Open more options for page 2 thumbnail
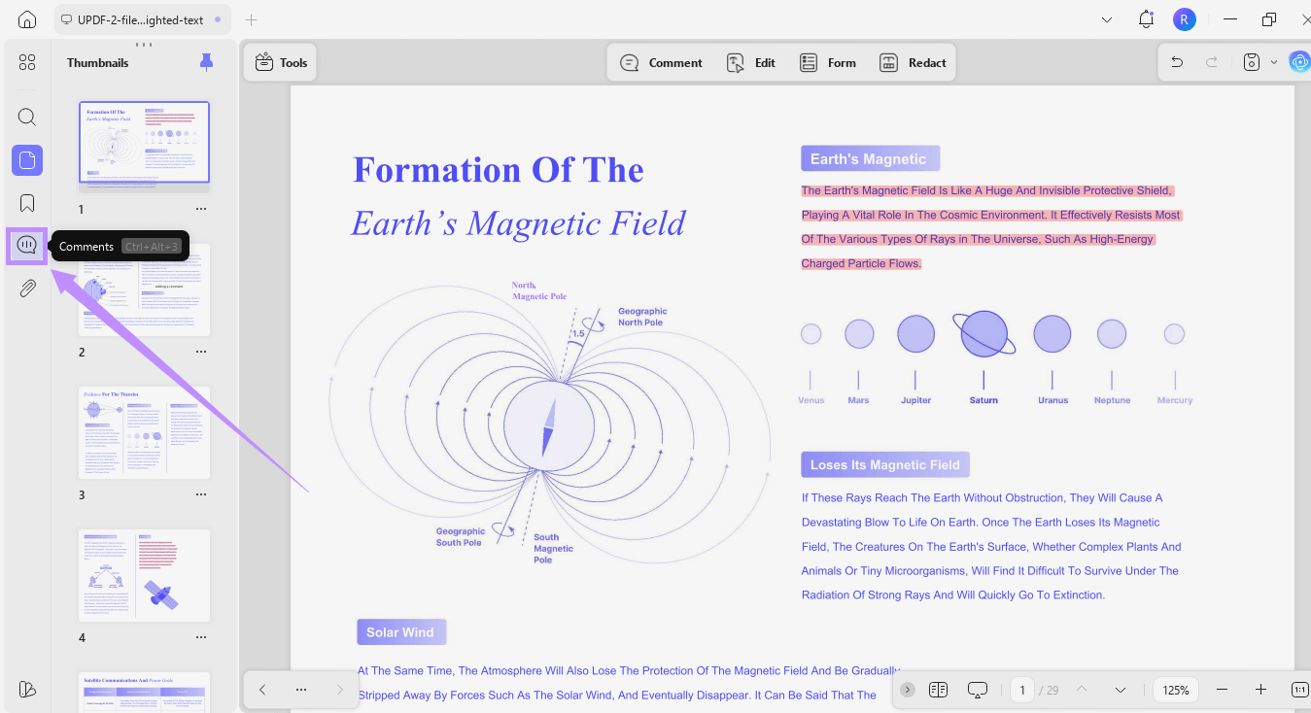 [x=201, y=352]
